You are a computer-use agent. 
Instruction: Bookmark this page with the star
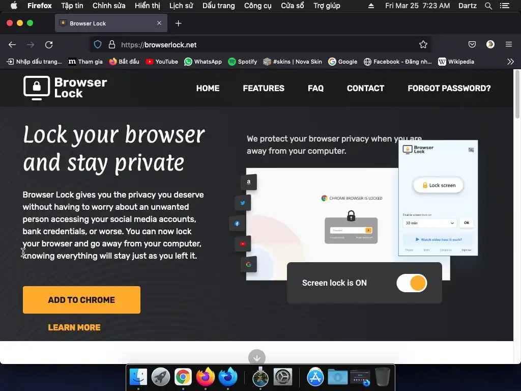pos(423,45)
